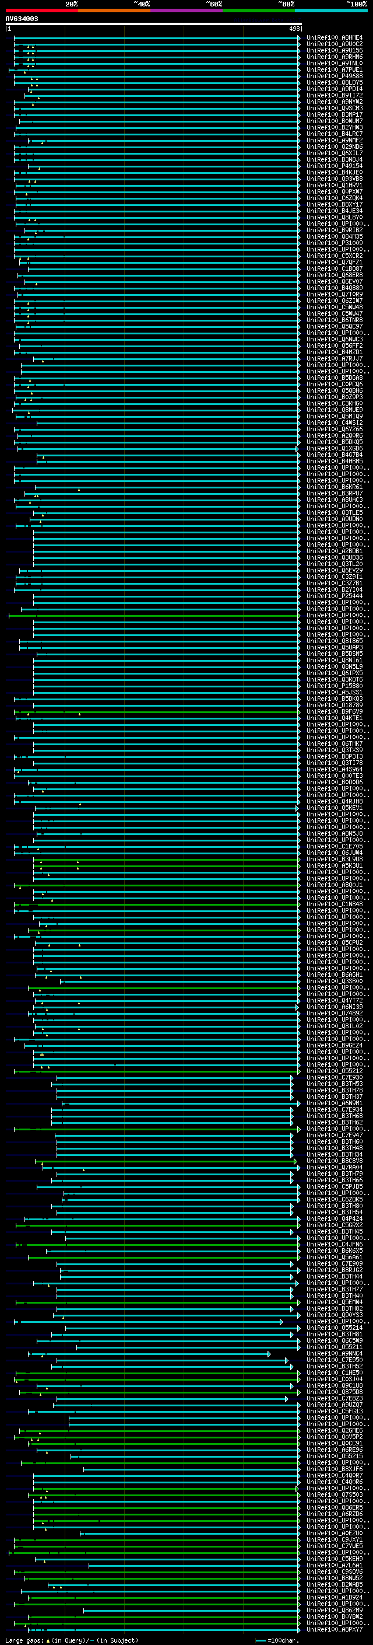The height and width of the screenshot is (1645, 373).
Task: Select hit label UniRef100_Q7RA04
Action: pyautogui.click(x=335, y=1167)
